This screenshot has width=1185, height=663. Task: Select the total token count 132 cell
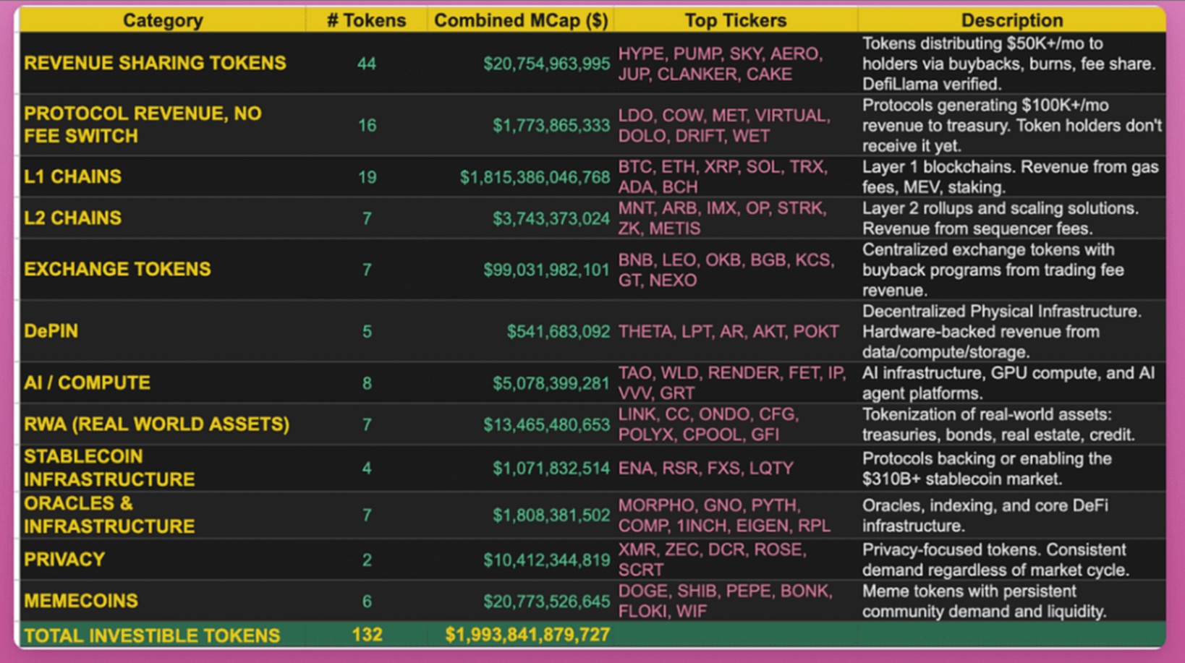(x=367, y=636)
